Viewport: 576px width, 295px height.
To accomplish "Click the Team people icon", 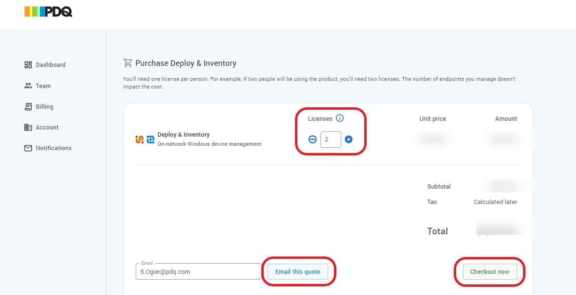I will (x=28, y=86).
